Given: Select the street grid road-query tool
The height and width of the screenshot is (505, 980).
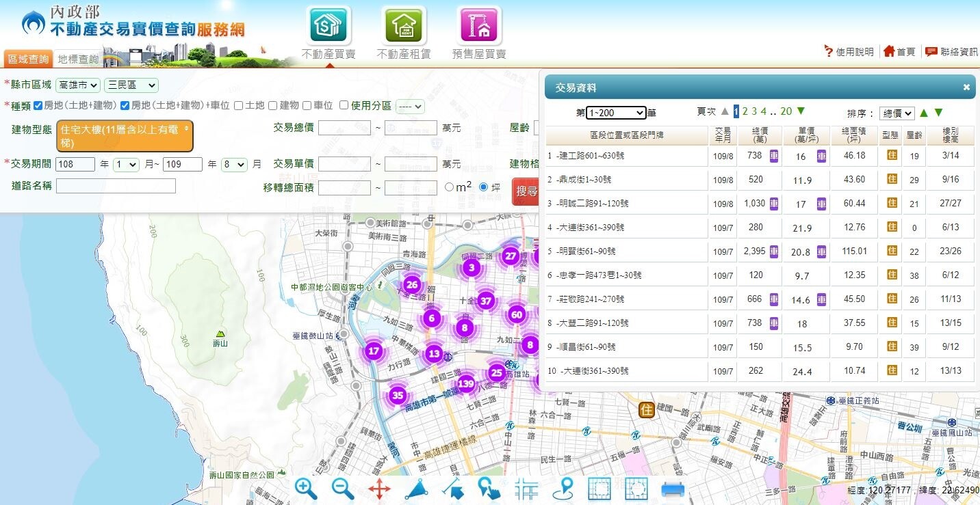Looking at the screenshot, I should 526,489.
